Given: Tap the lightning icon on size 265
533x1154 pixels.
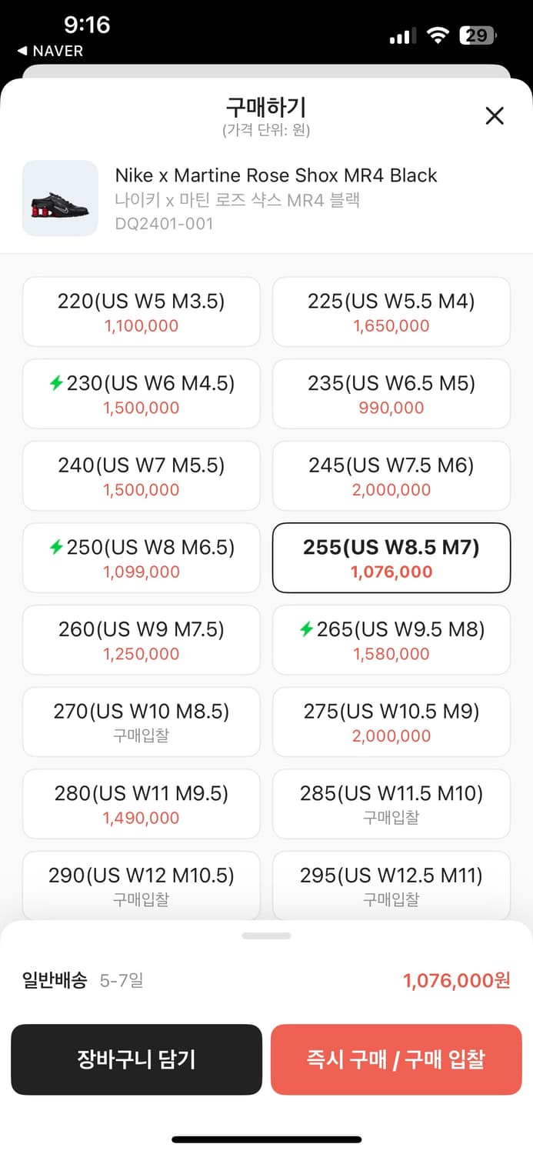Looking at the screenshot, I should (306, 629).
